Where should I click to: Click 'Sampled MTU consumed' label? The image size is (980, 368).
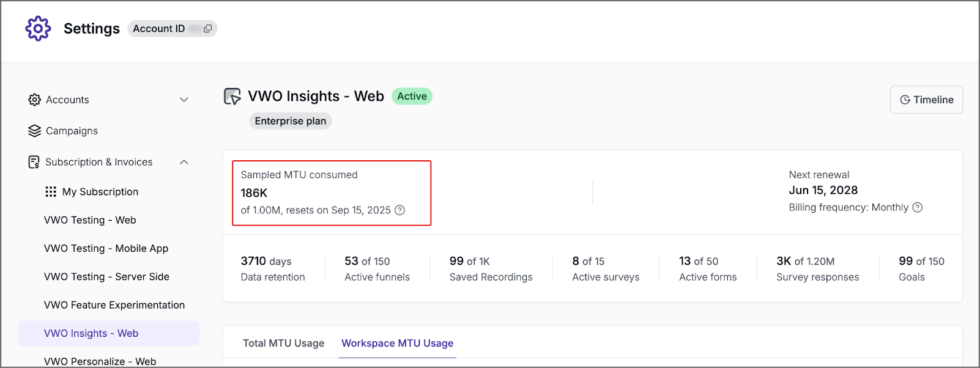pos(299,175)
